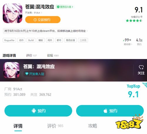Screen dimensions: 147x134
Task: Tap the Apple 预约 button
Action: 110,111
